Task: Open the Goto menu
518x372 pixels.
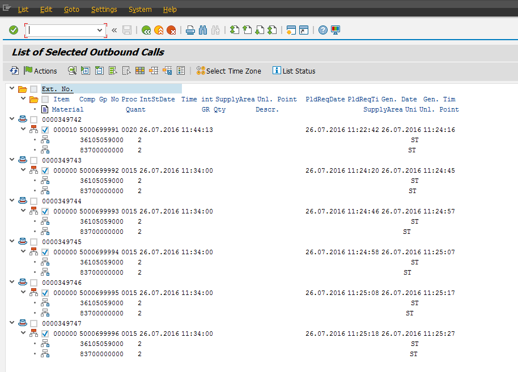Action: (x=71, y=10)
